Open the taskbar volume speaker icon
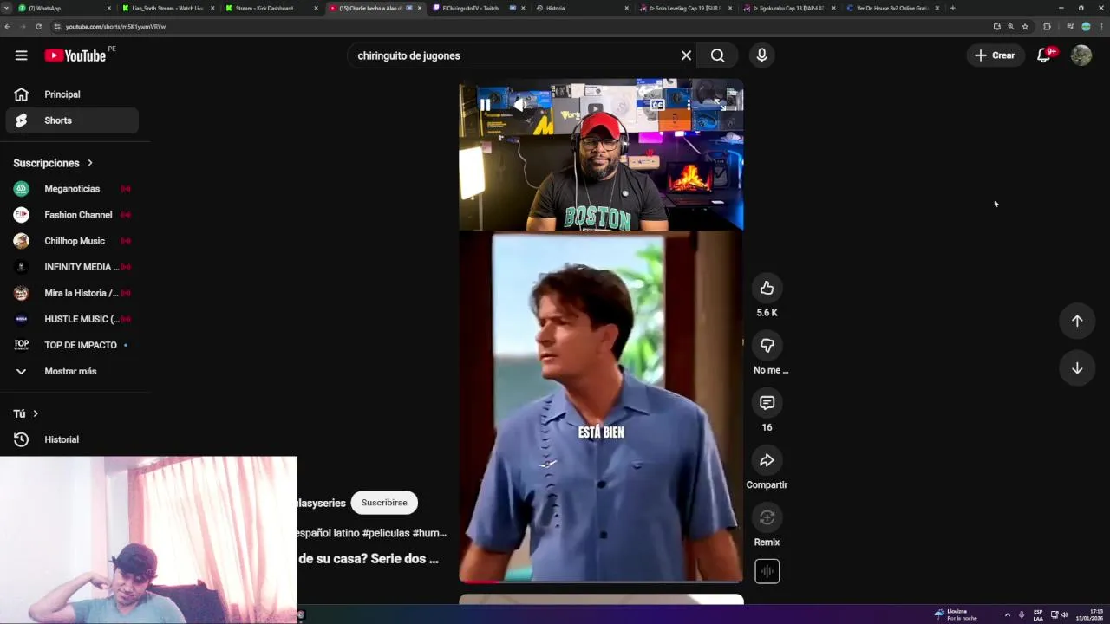Screen dimensions: 1110x624 click(1064, 614)
